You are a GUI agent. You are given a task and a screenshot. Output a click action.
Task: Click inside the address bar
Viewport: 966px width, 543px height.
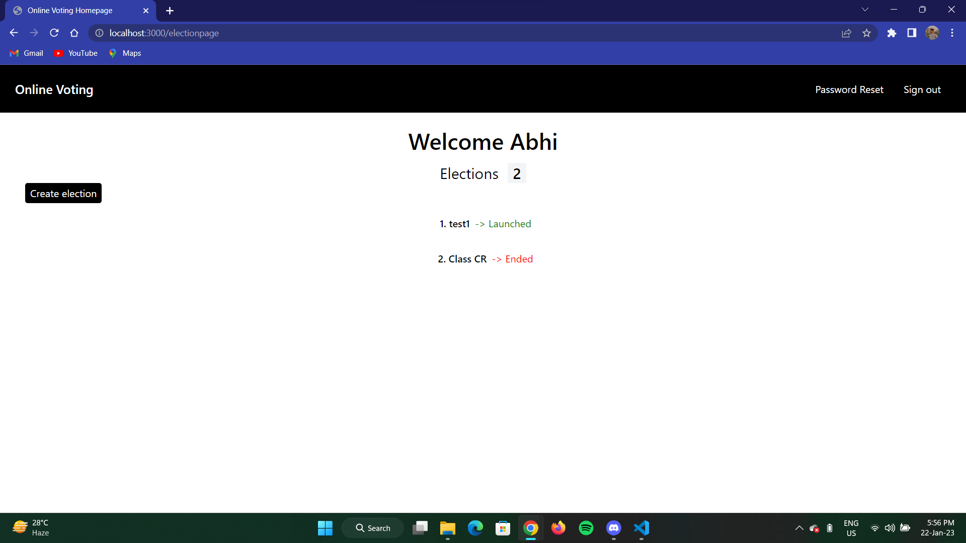pyautogui.click(x=302, y=33)
